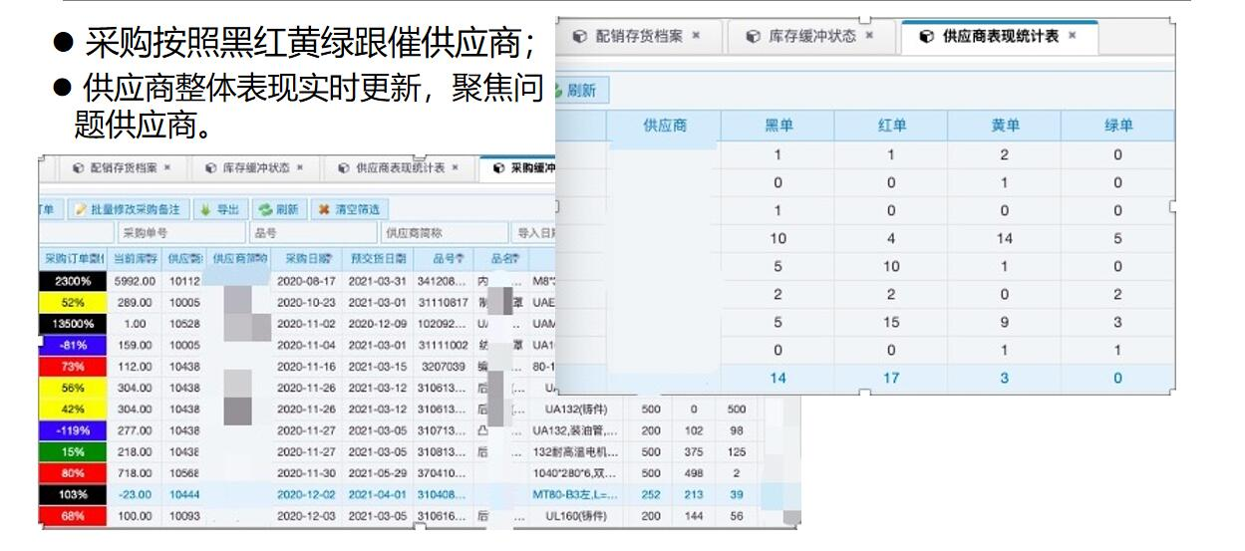The height and width of the screenshot is (551, 1245).
Task: Select the highlighted 2020-12-02 order row
Action: [x=307, y=495]
